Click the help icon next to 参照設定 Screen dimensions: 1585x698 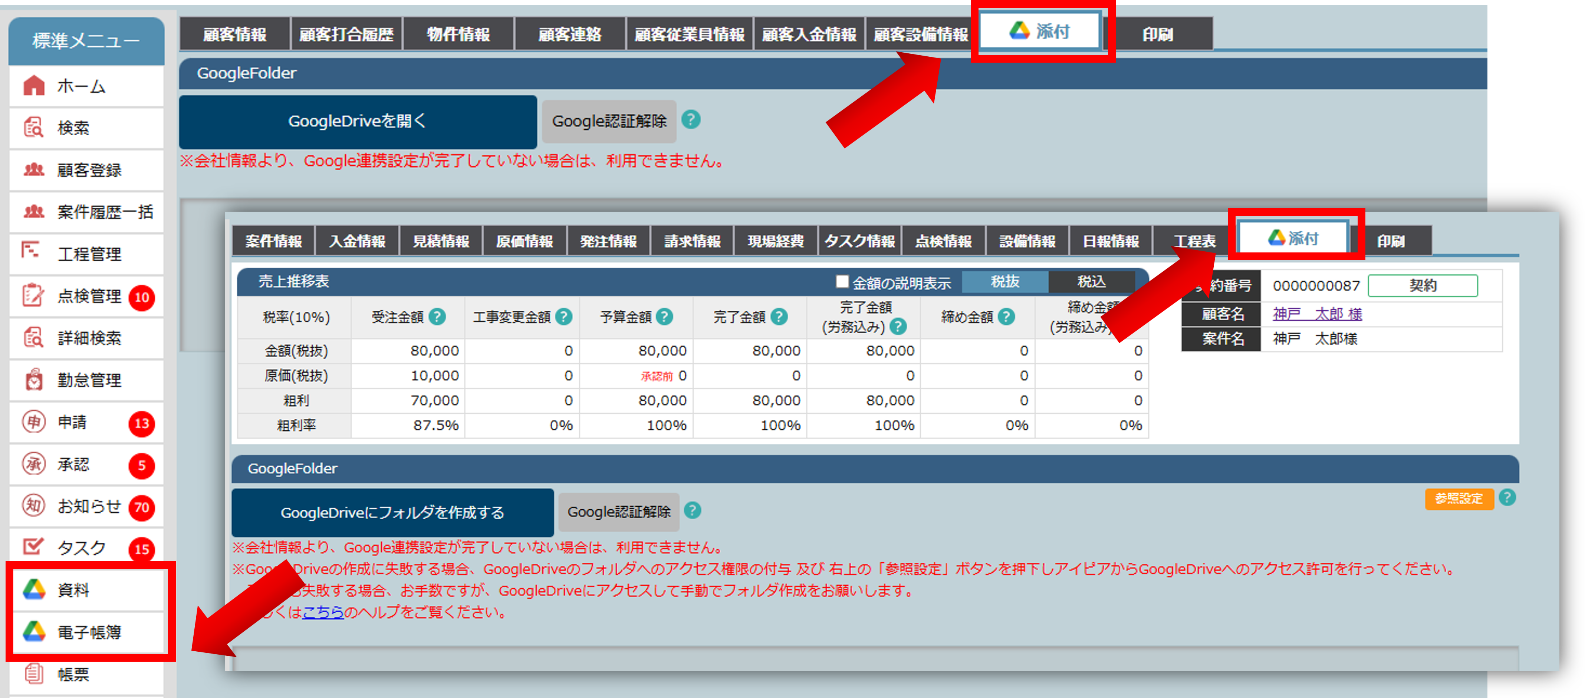[x=1507, y=497]
